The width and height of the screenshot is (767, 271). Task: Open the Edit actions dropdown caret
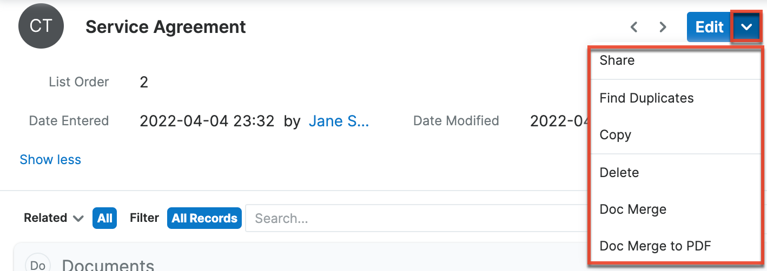746,27
